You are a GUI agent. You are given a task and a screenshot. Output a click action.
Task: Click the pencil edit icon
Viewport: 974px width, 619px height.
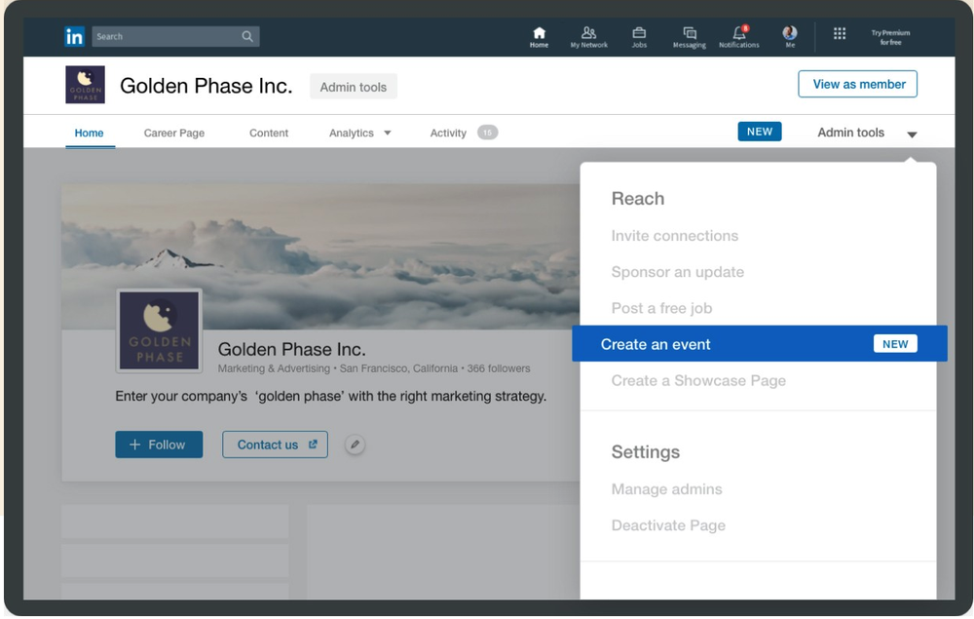point(355,445)
